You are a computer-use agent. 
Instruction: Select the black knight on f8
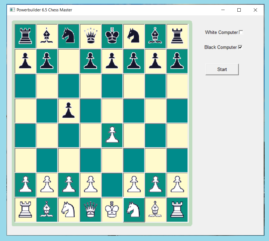point(134,36)
